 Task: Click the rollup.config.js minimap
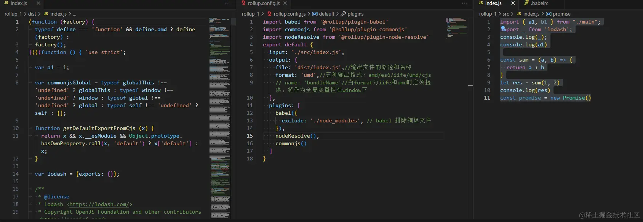tap(456, 28)
